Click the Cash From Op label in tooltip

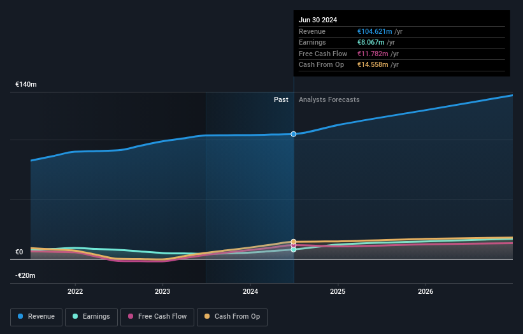pyautogui.click(x=321, y=65)
